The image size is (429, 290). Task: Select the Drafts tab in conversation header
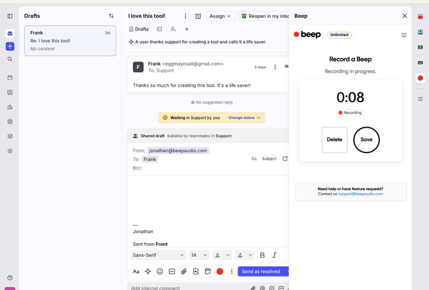139,29
